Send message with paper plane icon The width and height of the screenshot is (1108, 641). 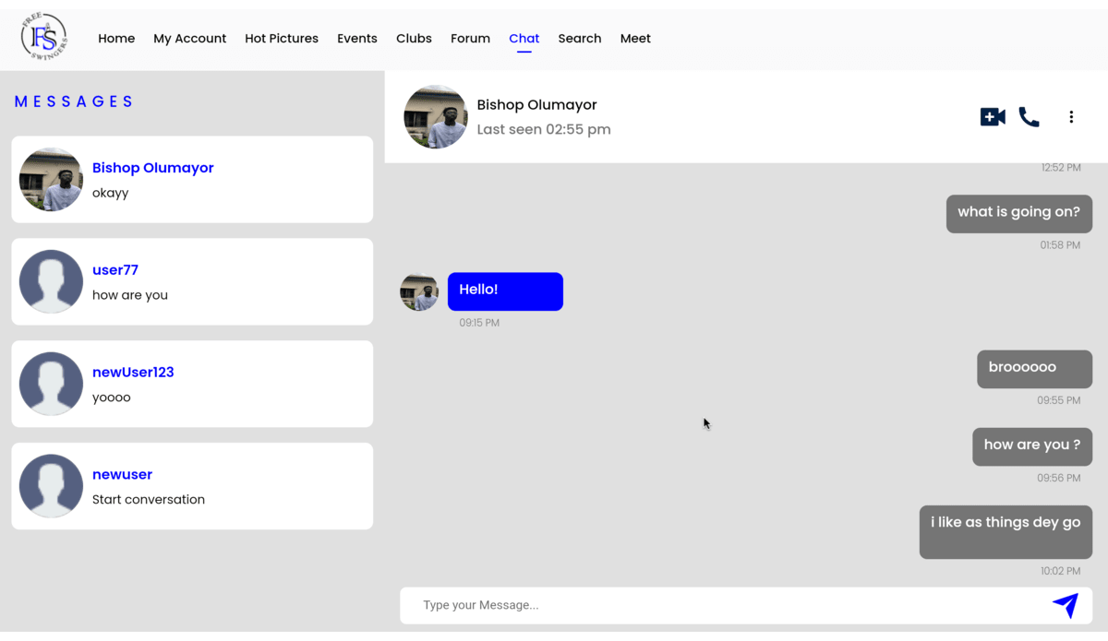[1065, 605]
